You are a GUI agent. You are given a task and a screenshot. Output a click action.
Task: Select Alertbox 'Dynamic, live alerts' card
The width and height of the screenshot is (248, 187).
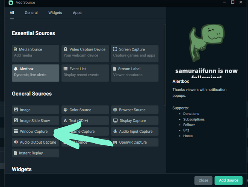click(35, 73)
